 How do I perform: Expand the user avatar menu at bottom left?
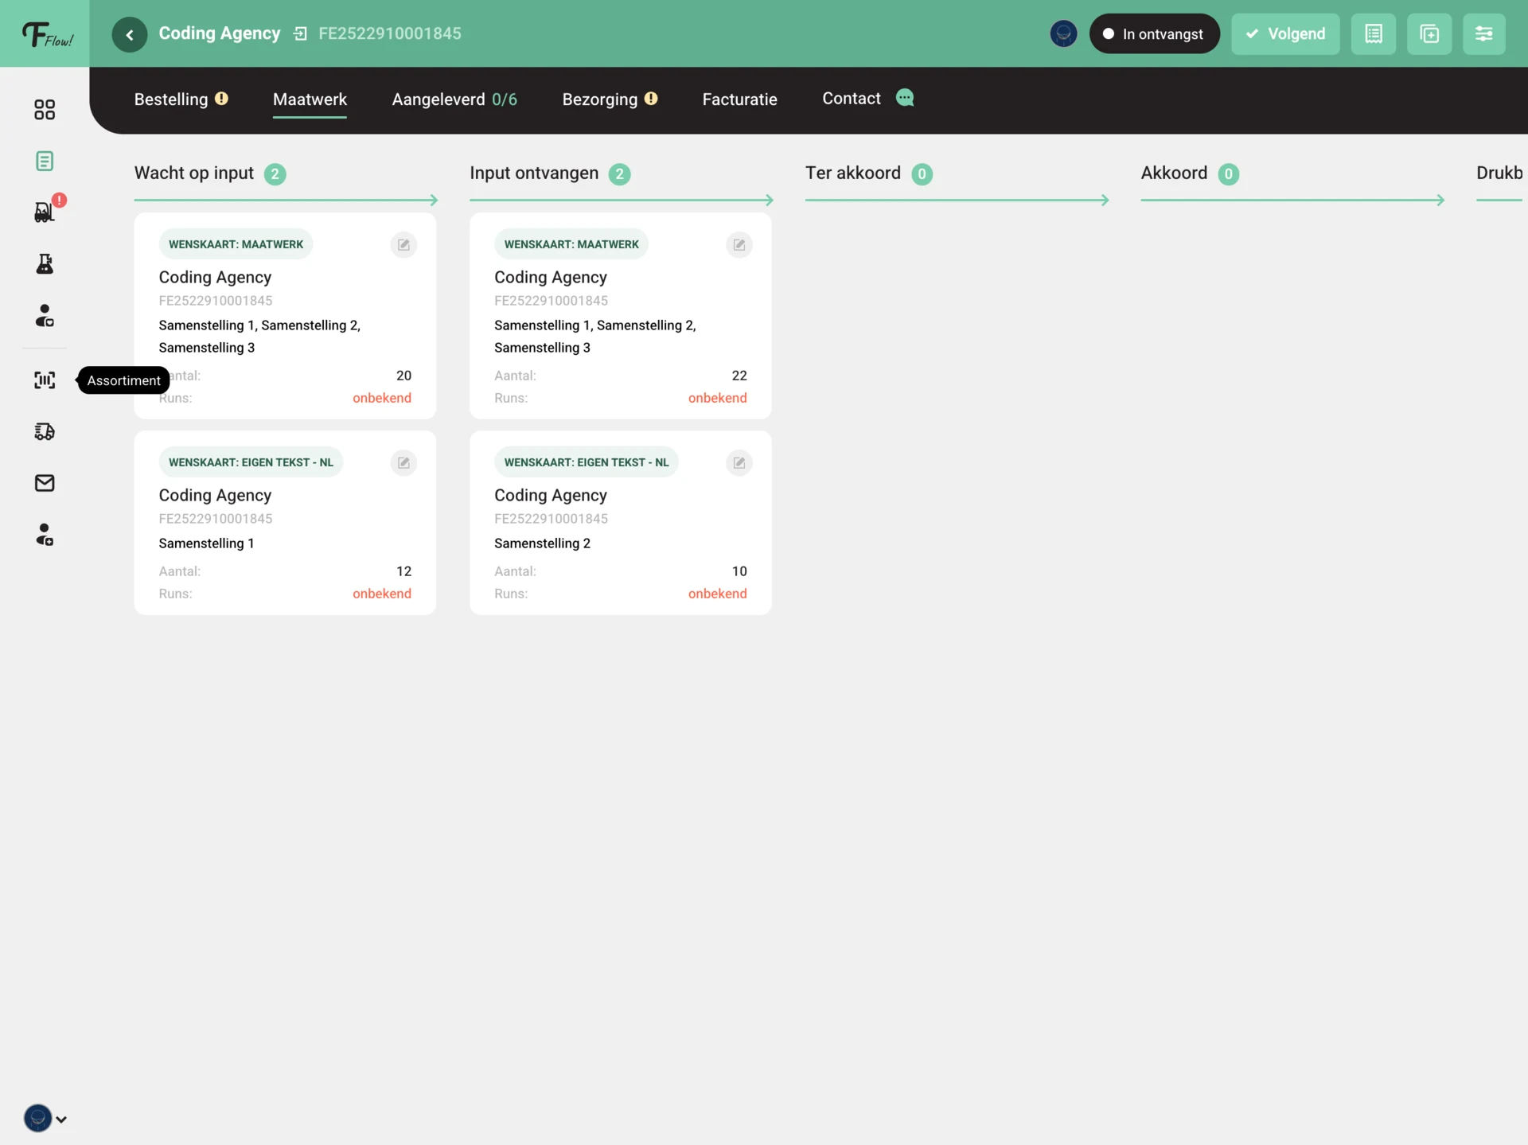[45, 1118]
